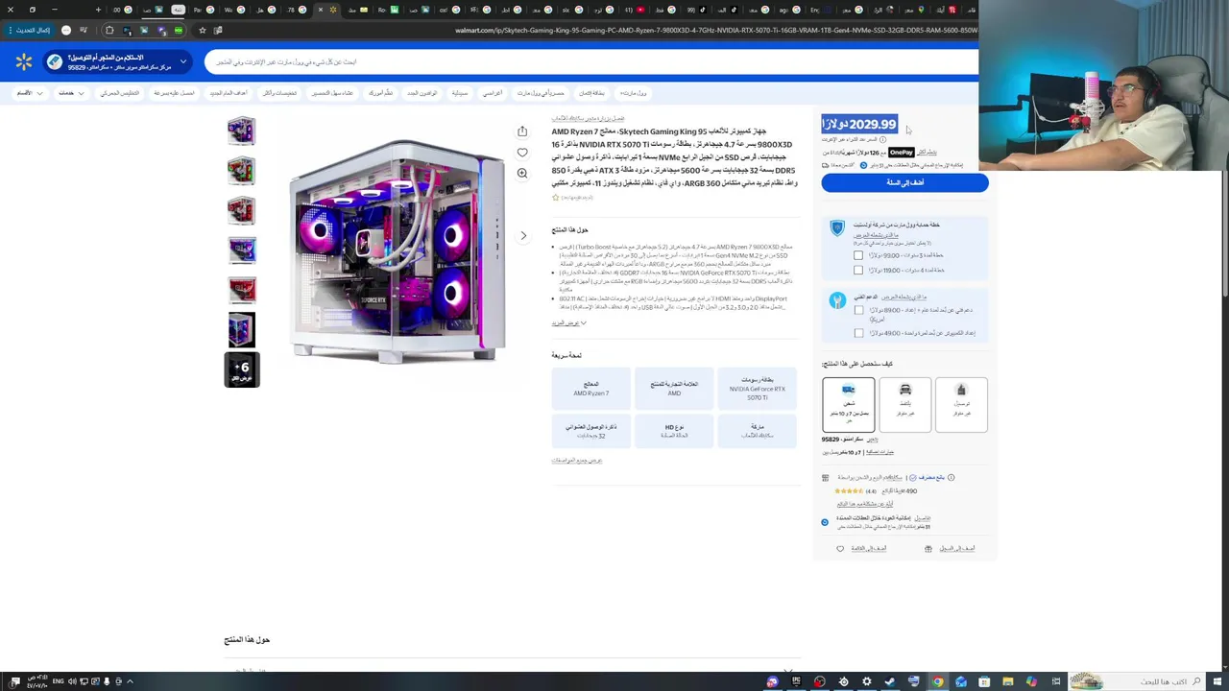The width and height of the screenshot is (1229, 691).
Task: Open the Walmart+ nav pill
Action: pos(634,93)
